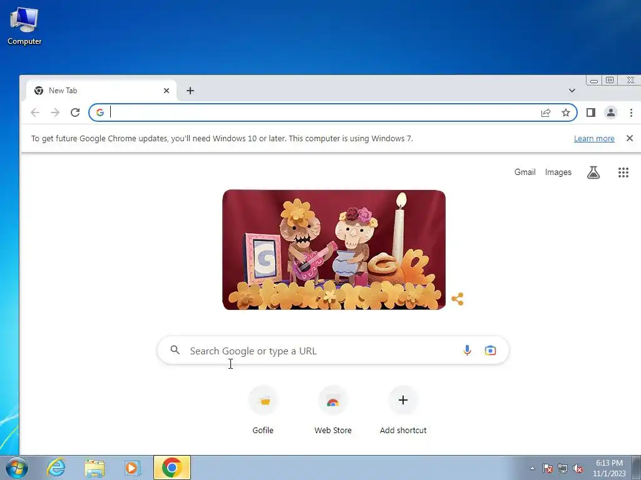Open the Computer desktop icon
Screen dimensions: 641x480
(24, 26)
